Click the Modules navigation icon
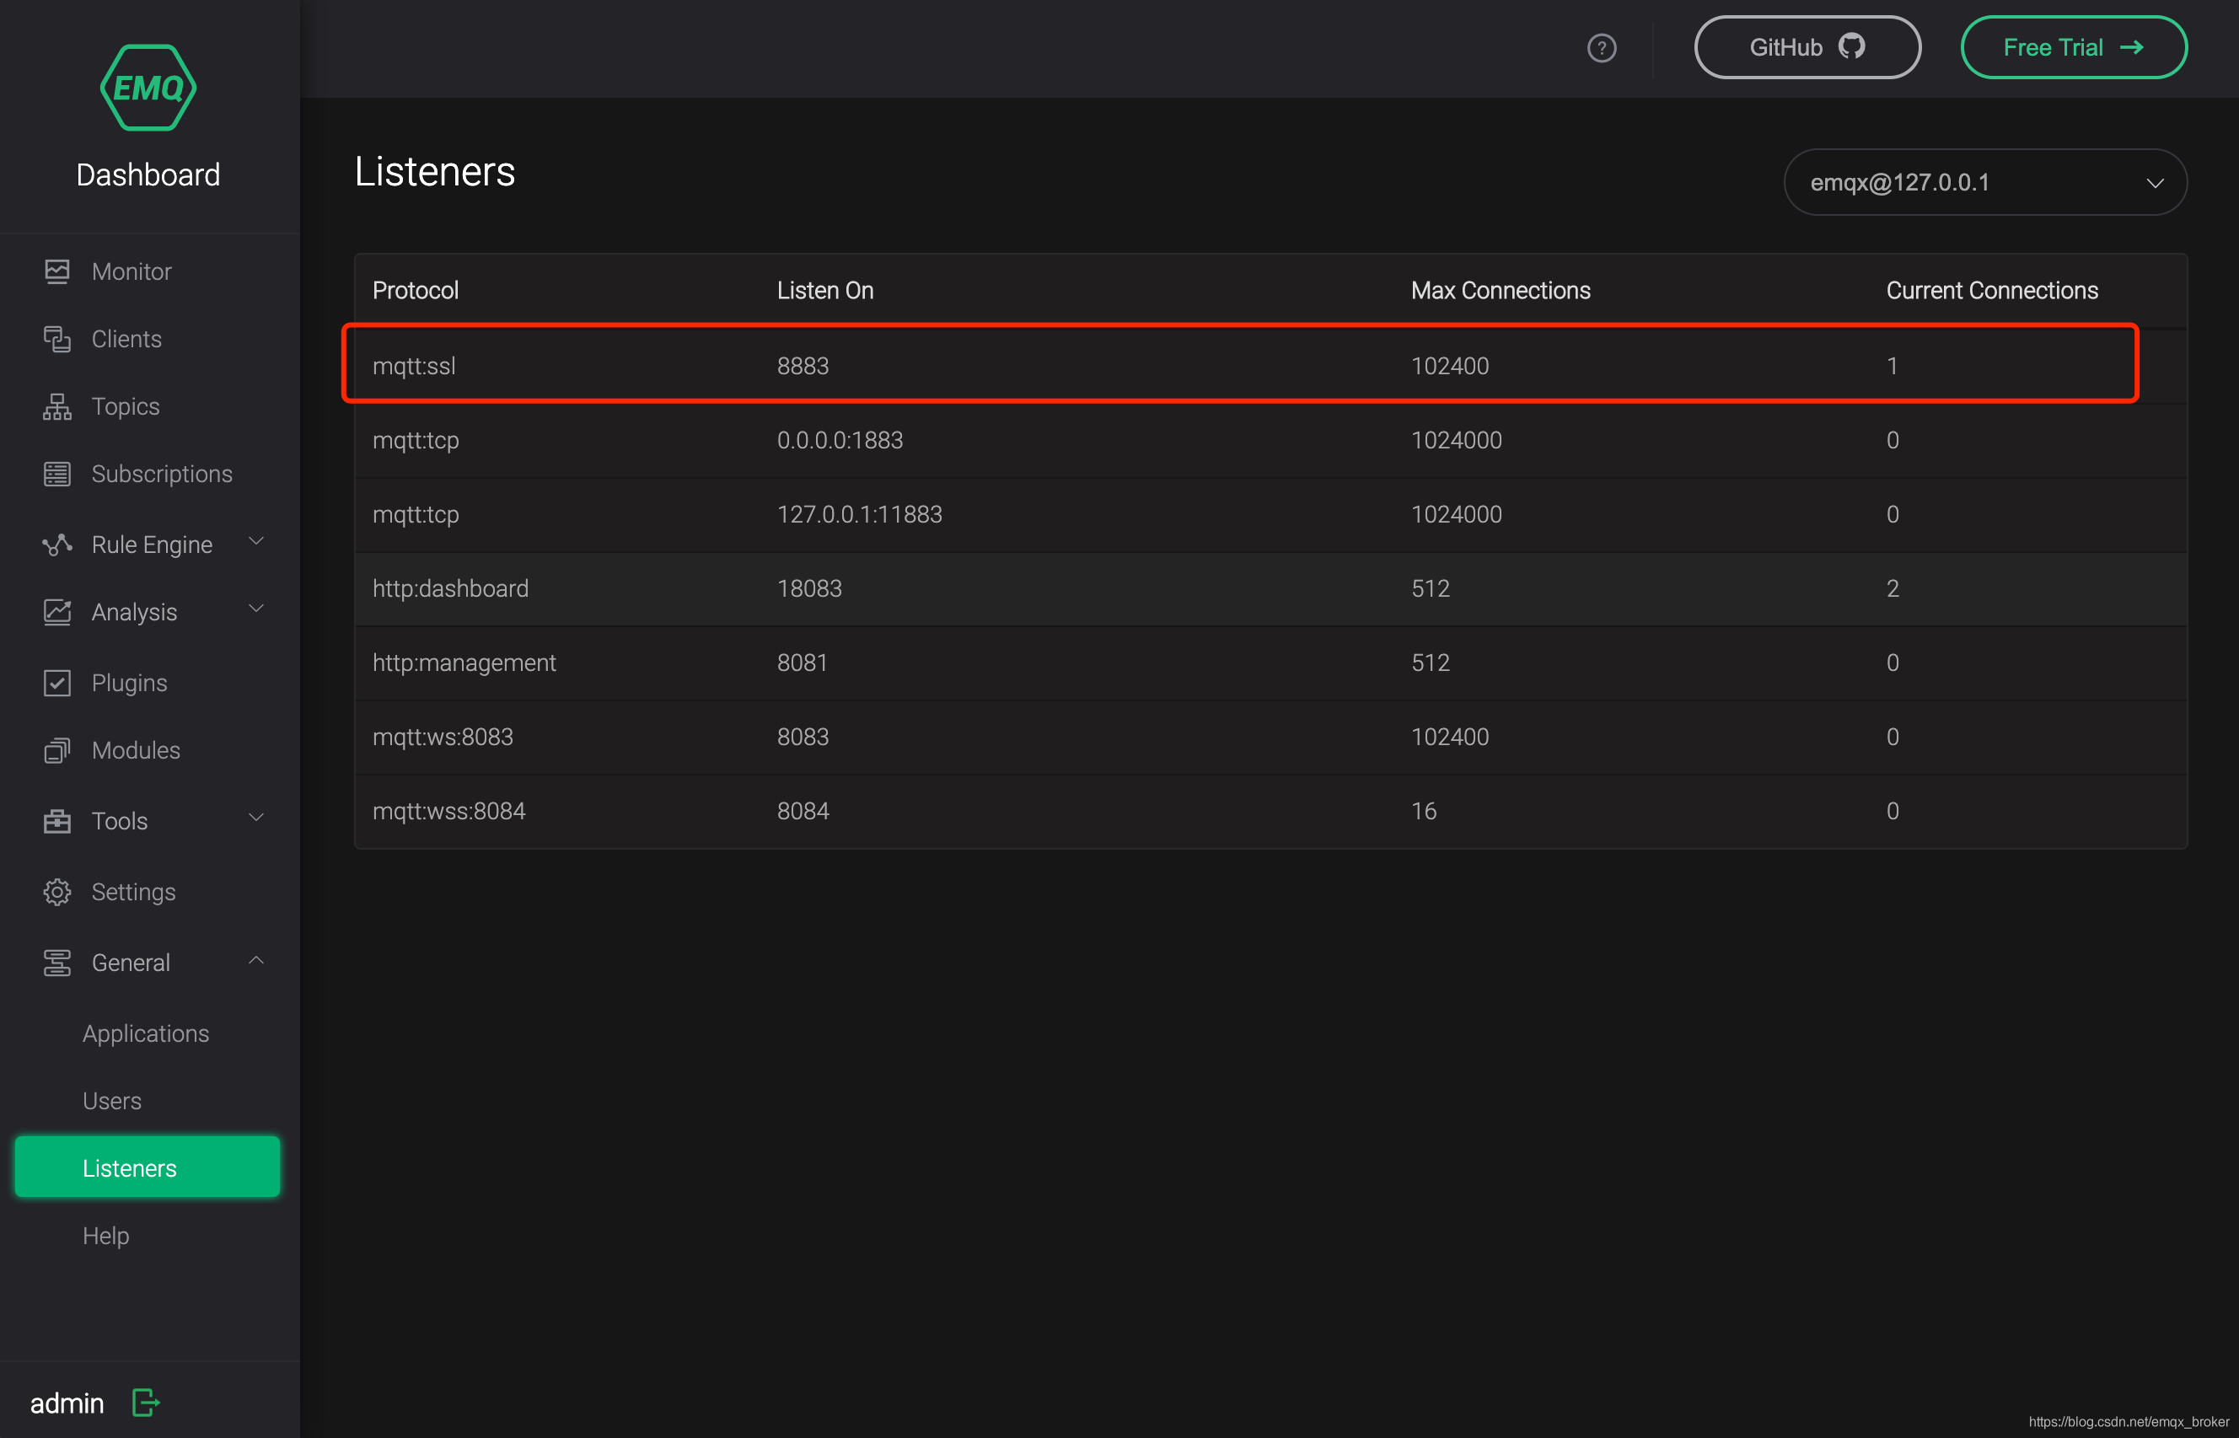The width and height of the screenshot is (2239, 1438). (57, 749)
